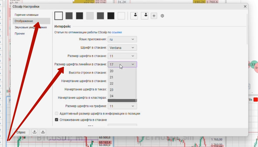258x147 pixels.
Task: Uncheck Сглаживание шрифта в стакане checkbox
Action: [x=56, y=120]
